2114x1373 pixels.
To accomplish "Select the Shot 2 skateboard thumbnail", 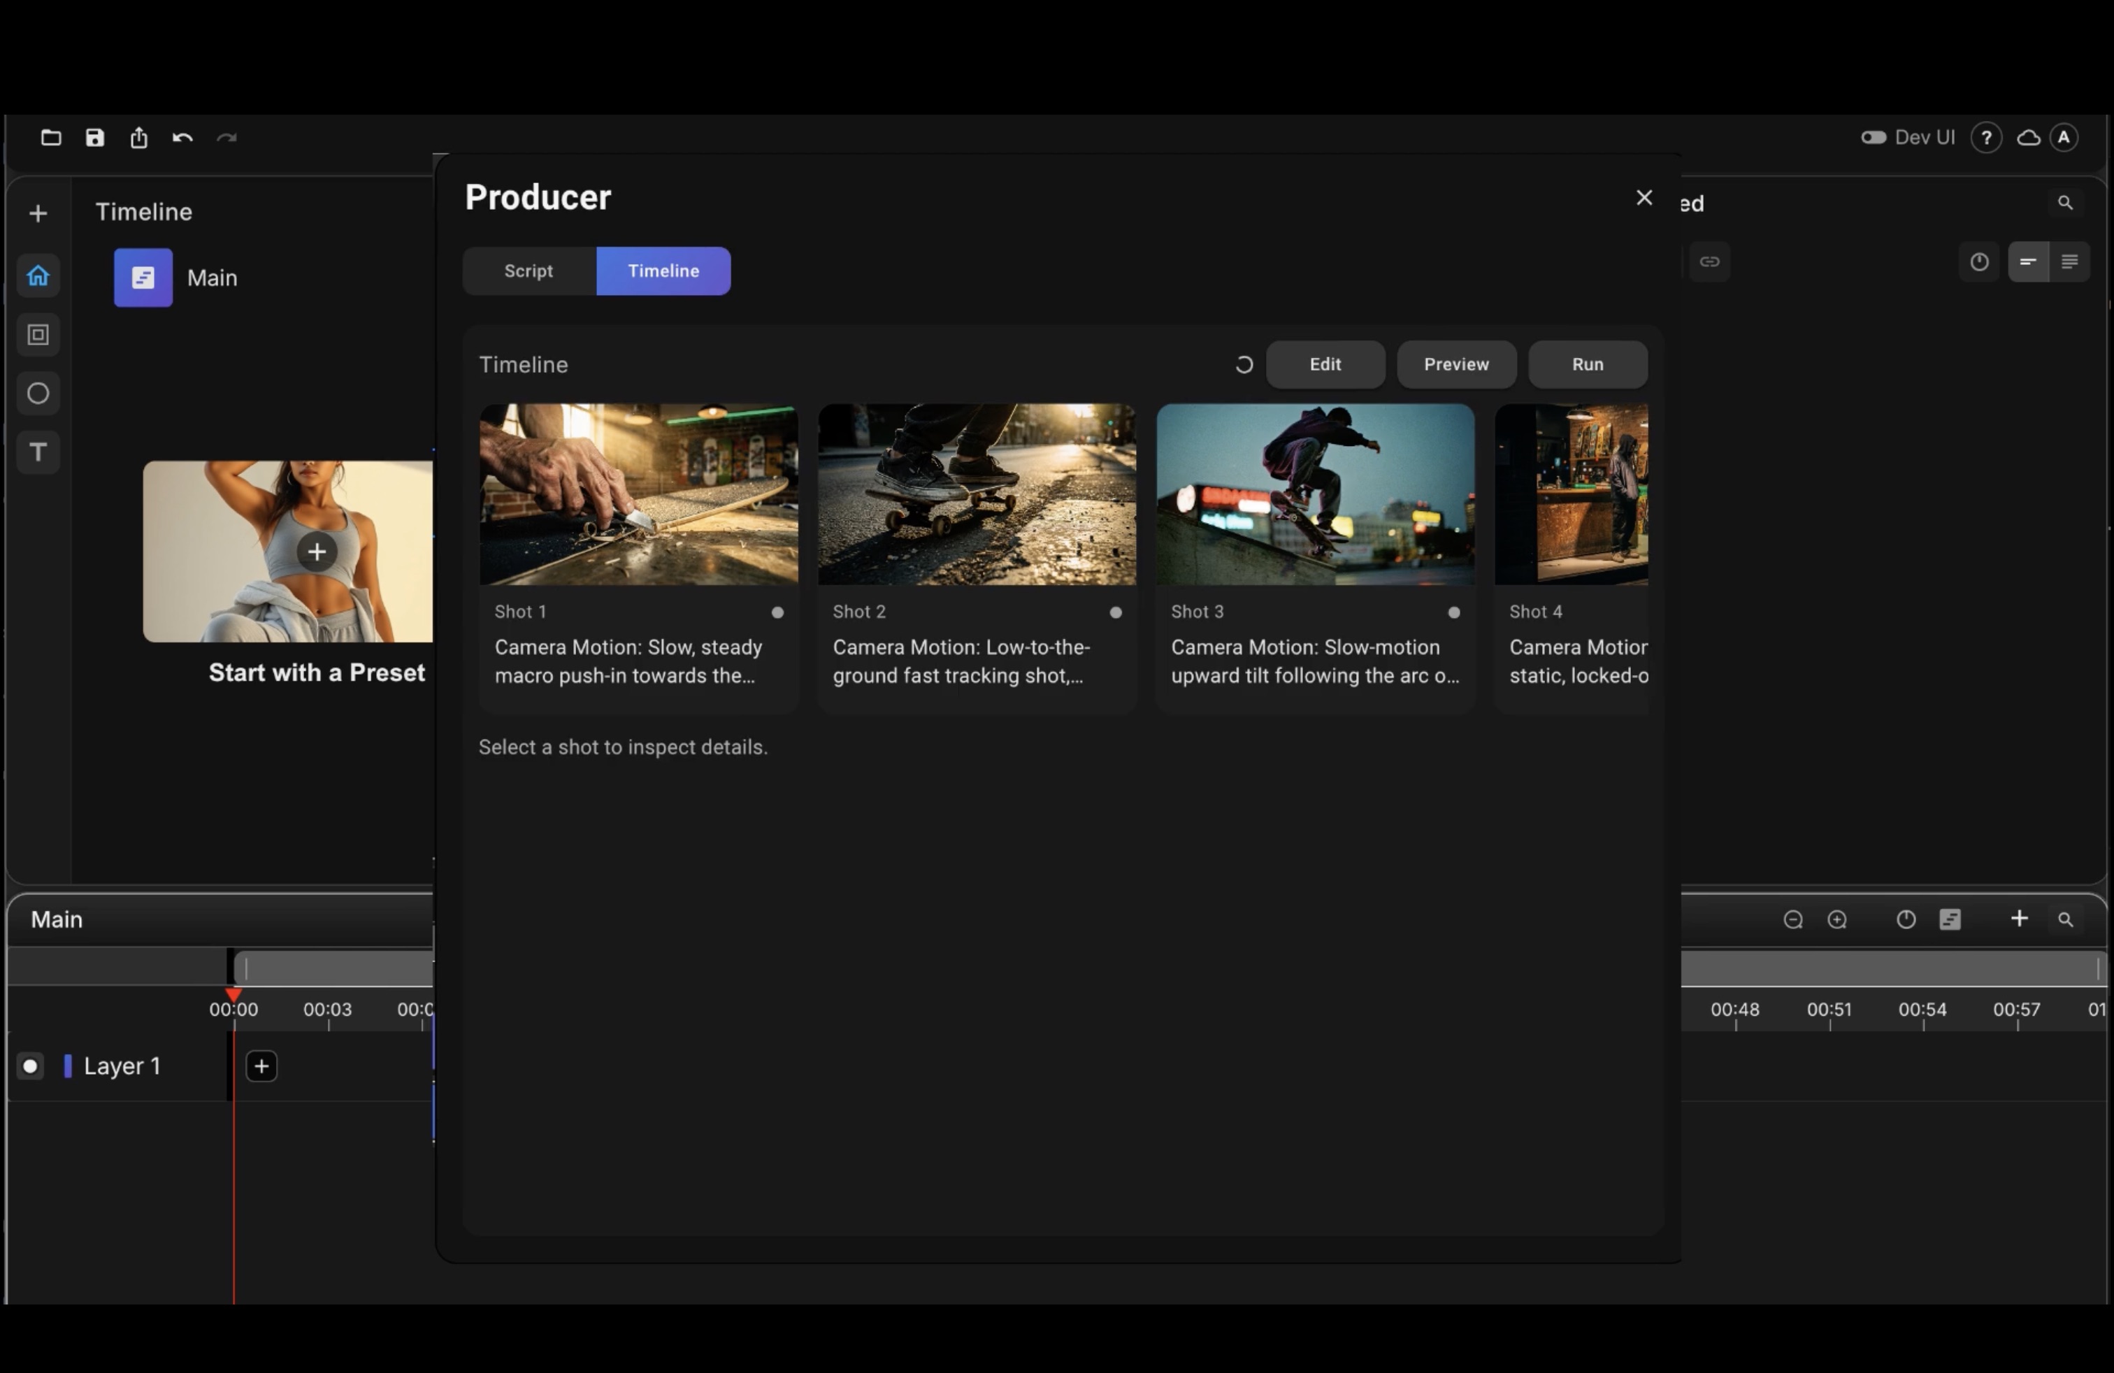I will tap(977, 495).
